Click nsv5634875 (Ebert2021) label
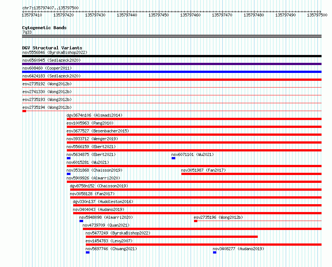Screen dimensions: 332x267 click(91, 154)
